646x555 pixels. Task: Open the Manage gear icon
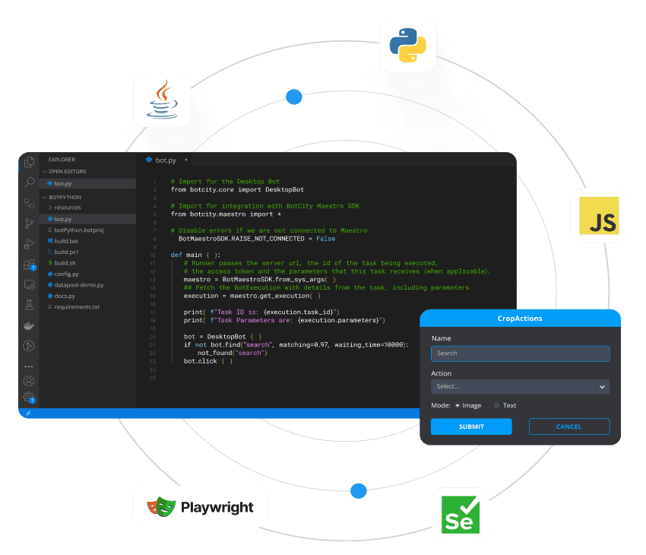pos(29,397)
